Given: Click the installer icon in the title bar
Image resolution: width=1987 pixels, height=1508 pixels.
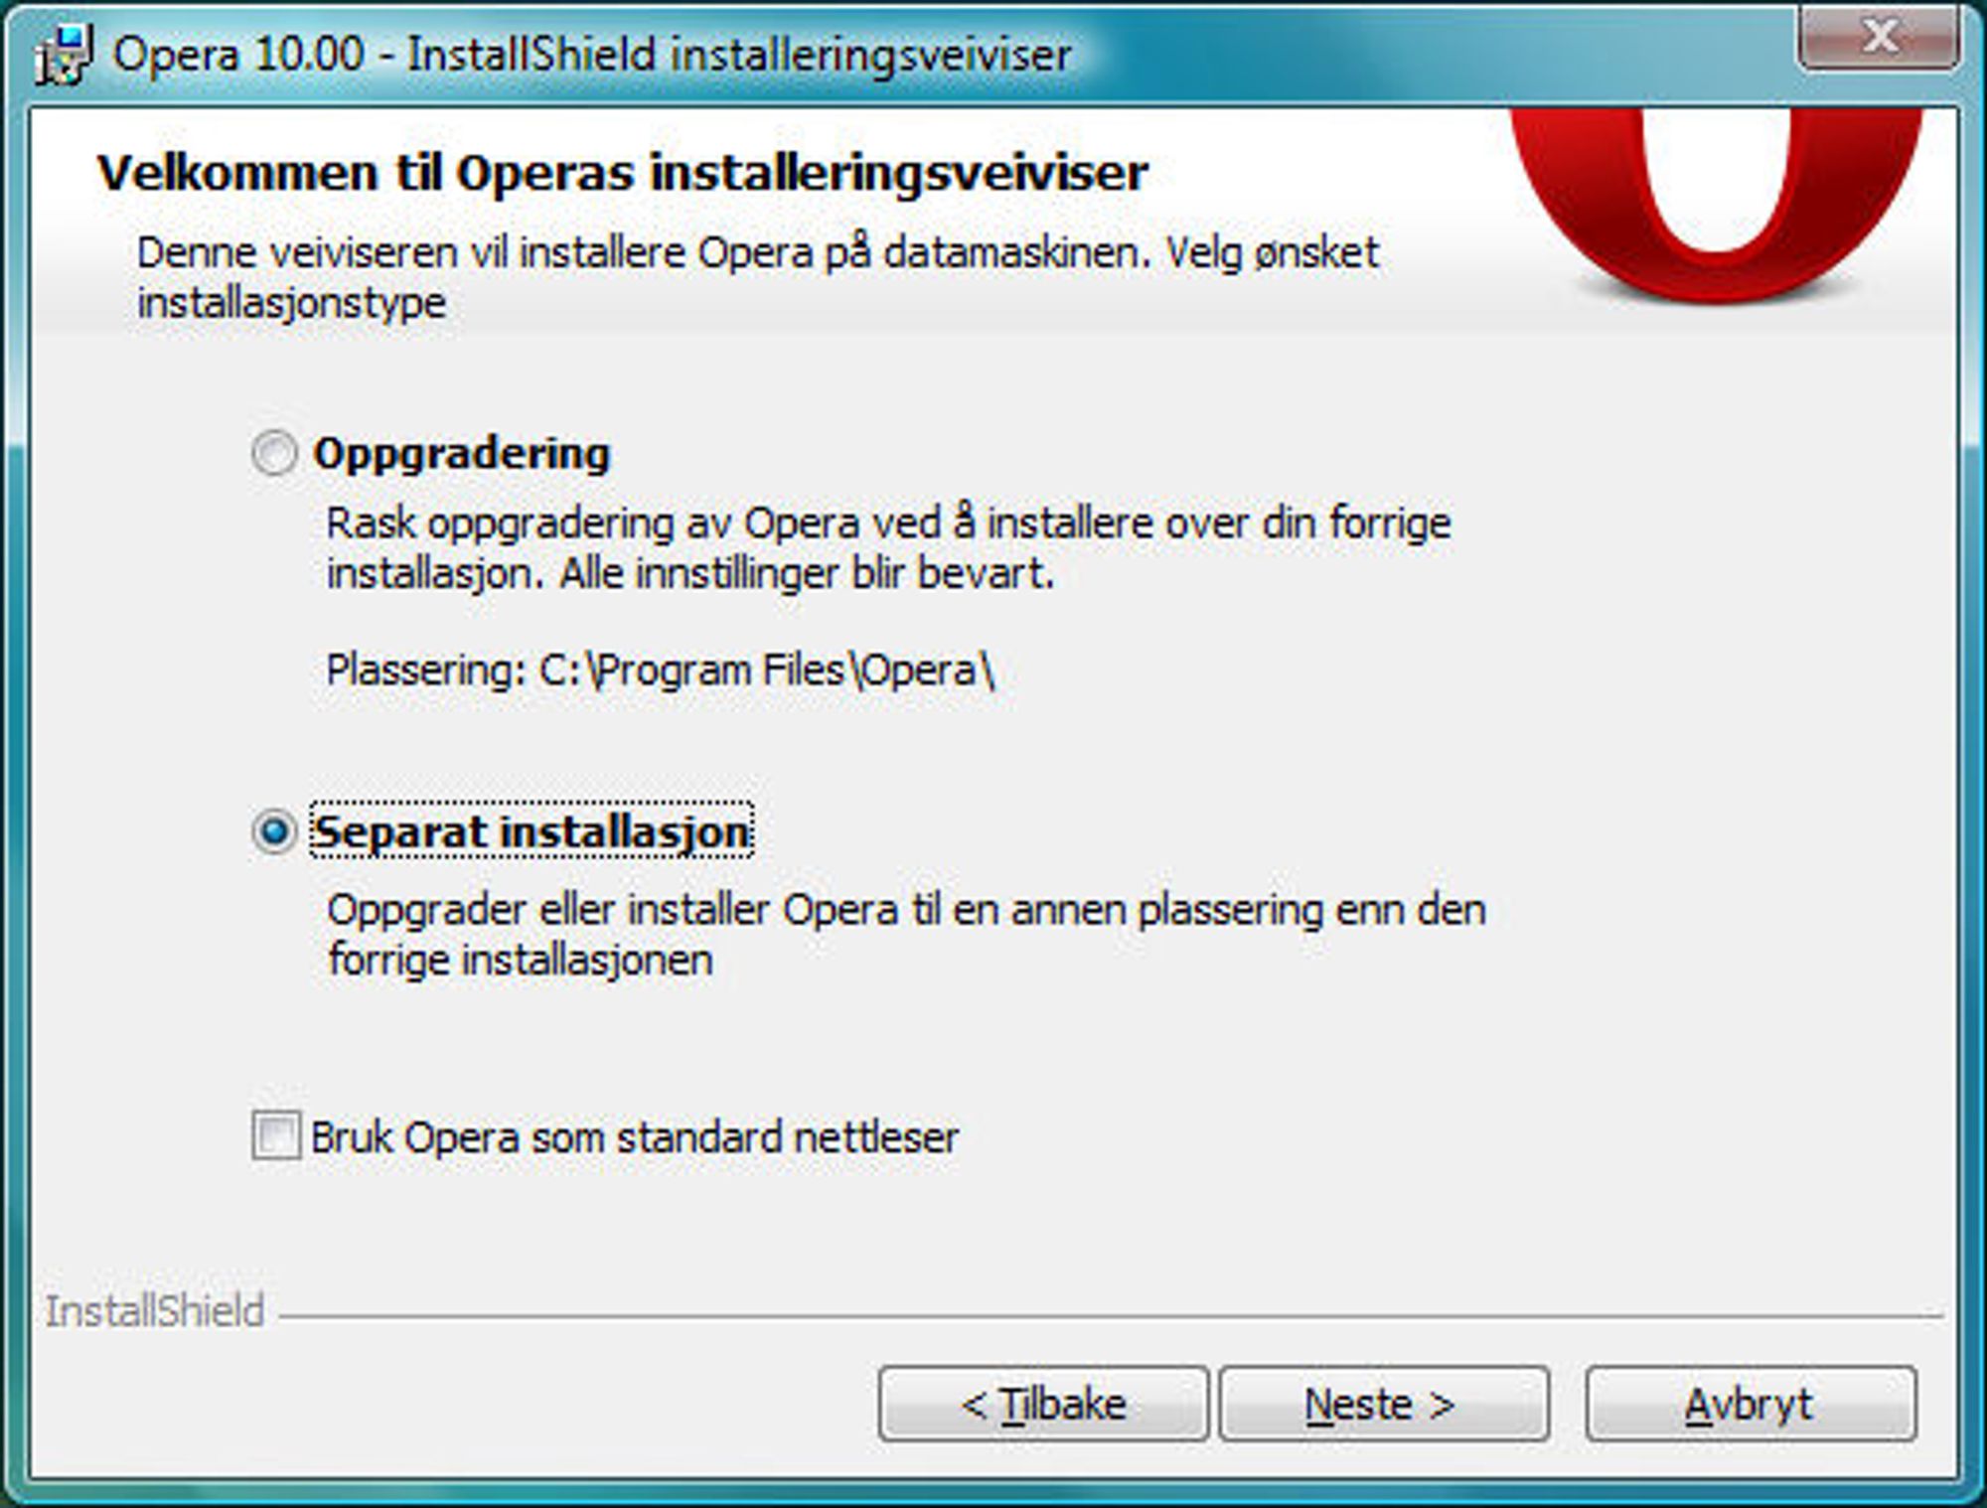Looking at the screenshot, I should point(65,55).
